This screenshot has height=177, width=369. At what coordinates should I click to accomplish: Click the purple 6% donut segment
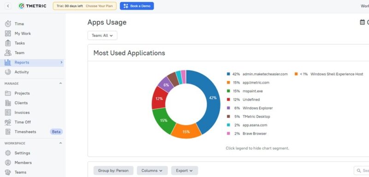click(x=166, y=85)
